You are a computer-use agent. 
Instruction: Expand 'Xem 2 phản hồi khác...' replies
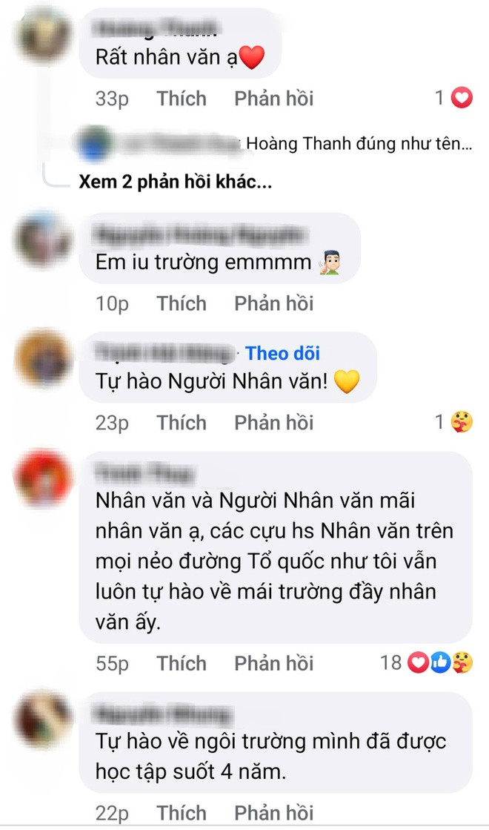point(175,182)
